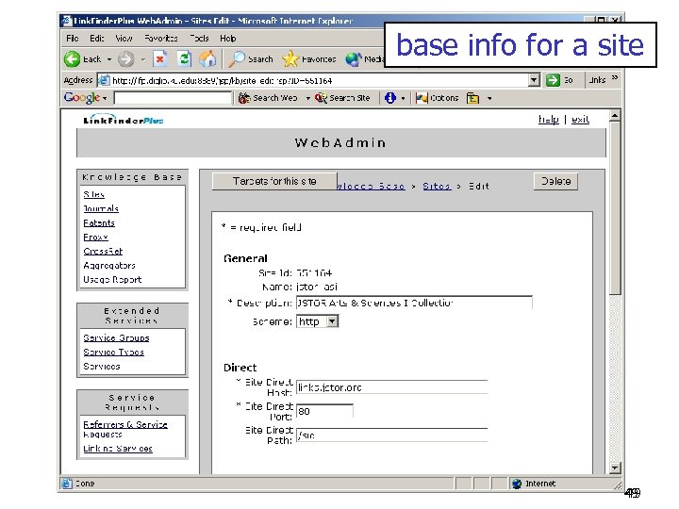Open the Patents link
The image size is (679, 509).
99,222
